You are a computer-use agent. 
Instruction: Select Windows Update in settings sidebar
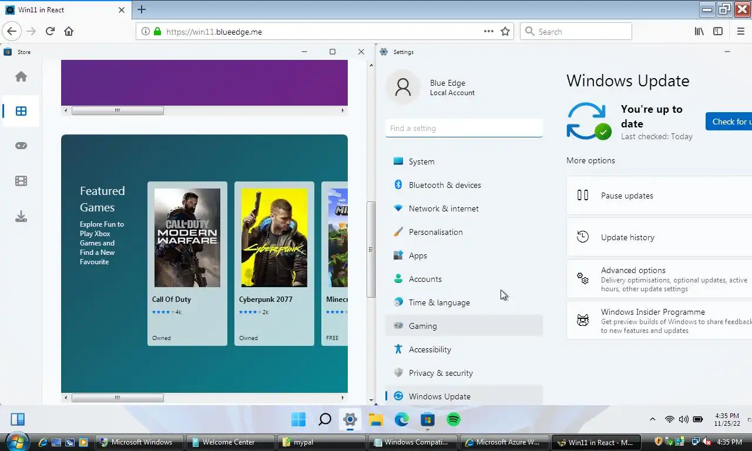tap(464, 396)
